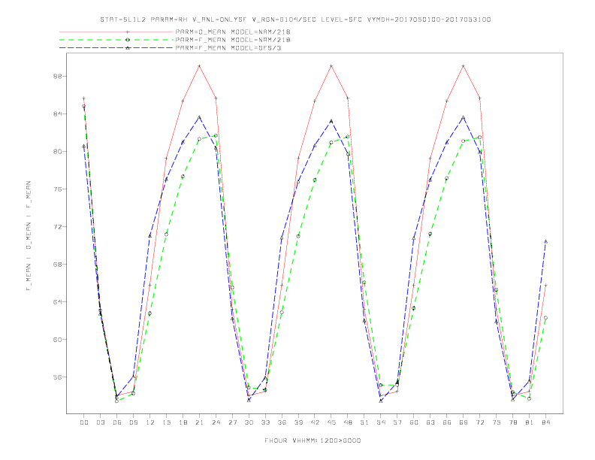Click the chart title starting with STAT=SL1L2
Viewport: 595px width, 460px height.
point(295,20)
